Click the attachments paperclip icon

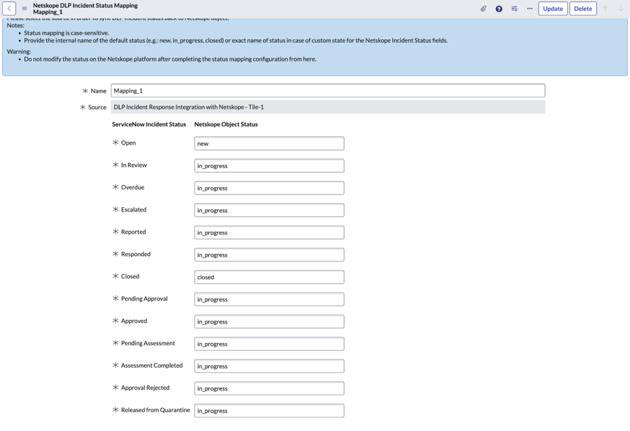483,8
